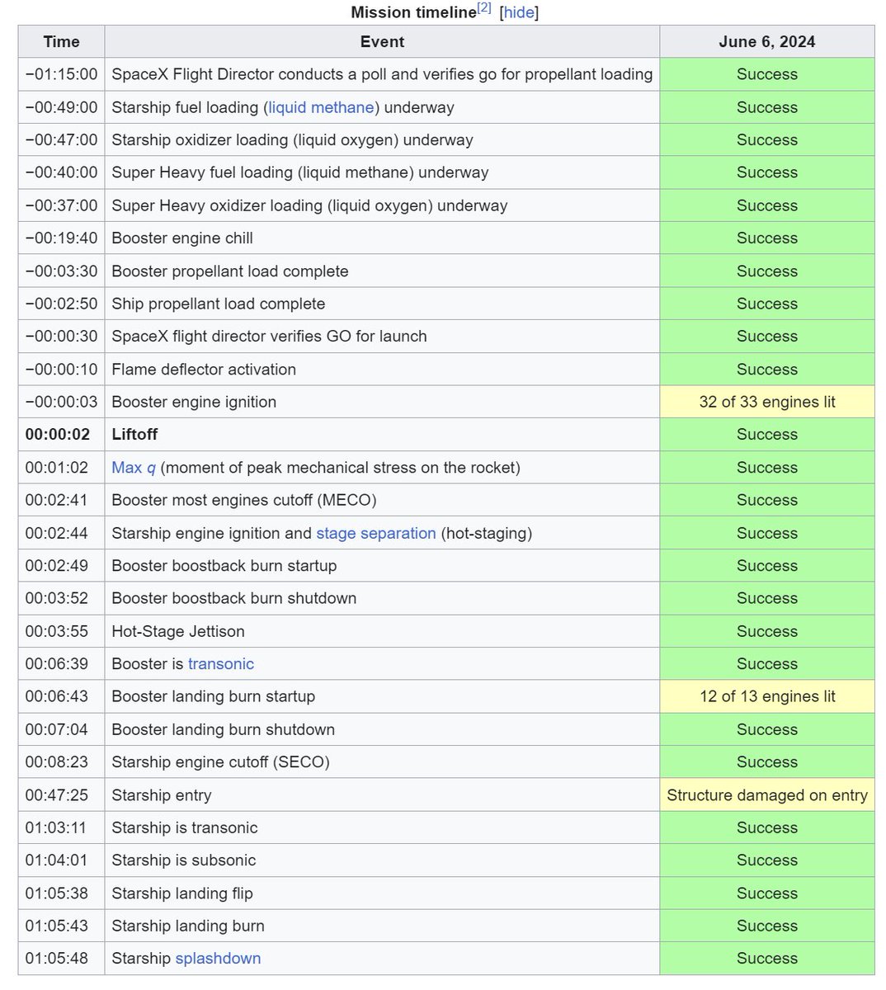Select 'Booster most engines cutoff (MECO)' event
The height and width of the screenshot is (990, 886).
coord(244,500)
